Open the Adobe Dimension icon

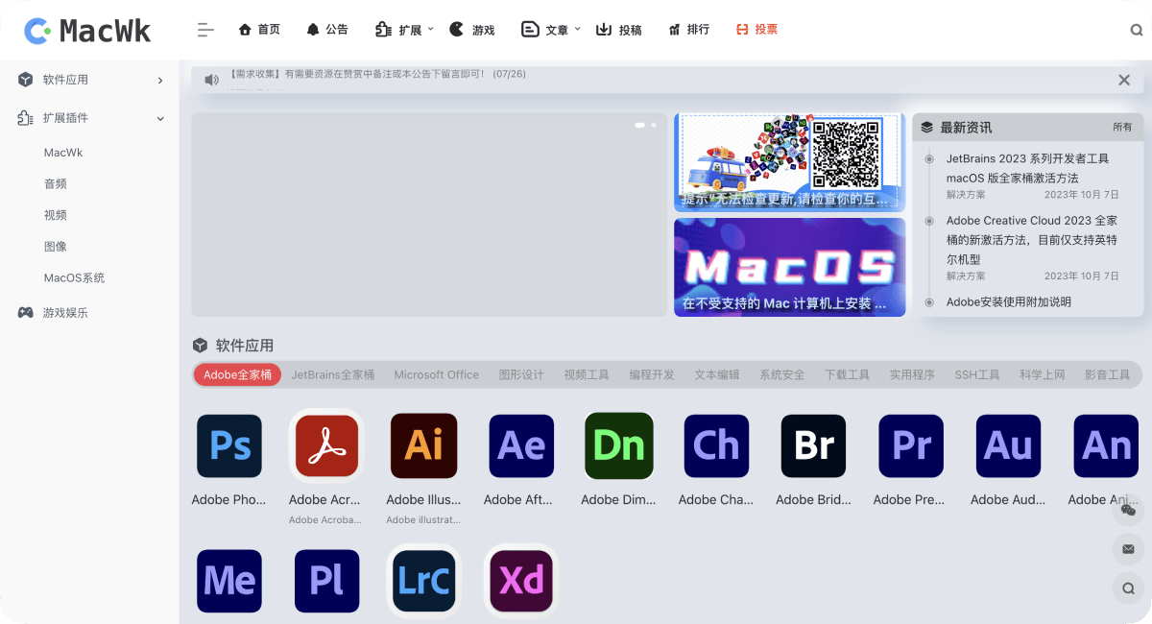point(619,446)
